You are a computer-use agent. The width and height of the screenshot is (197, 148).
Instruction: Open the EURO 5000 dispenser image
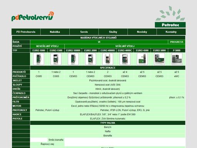pos(159,59)
